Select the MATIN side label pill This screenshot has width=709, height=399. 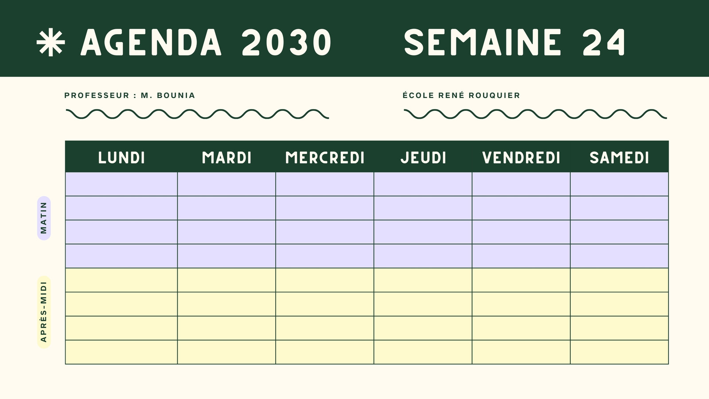(44, 218)
